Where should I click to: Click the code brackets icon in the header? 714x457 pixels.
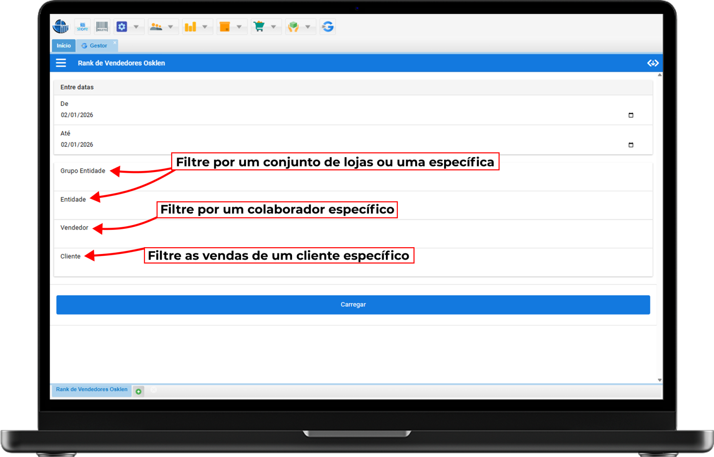pyautogui.click(x=652, y=63)
